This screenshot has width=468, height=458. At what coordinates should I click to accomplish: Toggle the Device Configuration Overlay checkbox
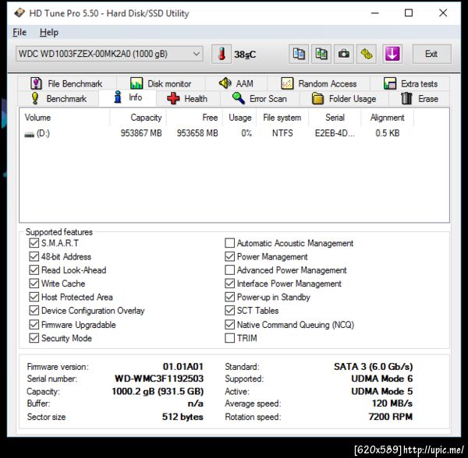tap(34, 311)
